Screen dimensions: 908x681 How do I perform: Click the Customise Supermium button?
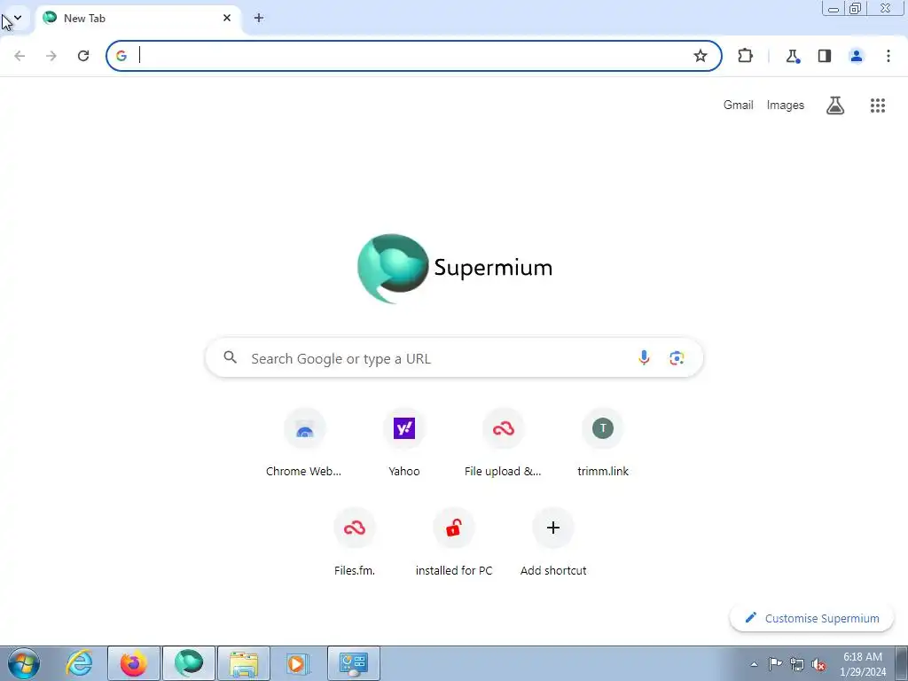pyautogui.click(x=812, y=618)
